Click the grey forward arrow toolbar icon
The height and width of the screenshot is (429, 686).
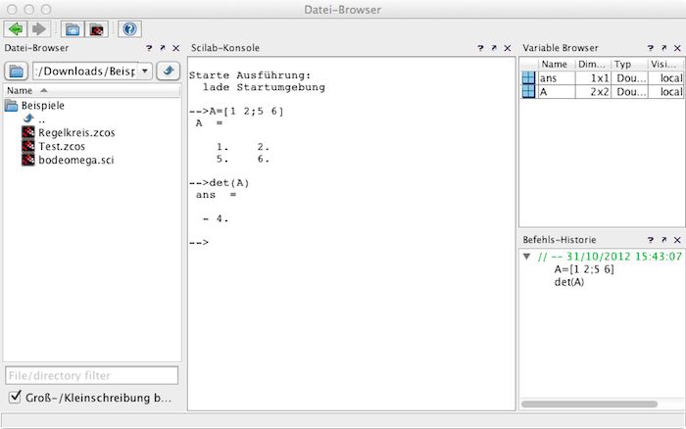tap(39, 29)
